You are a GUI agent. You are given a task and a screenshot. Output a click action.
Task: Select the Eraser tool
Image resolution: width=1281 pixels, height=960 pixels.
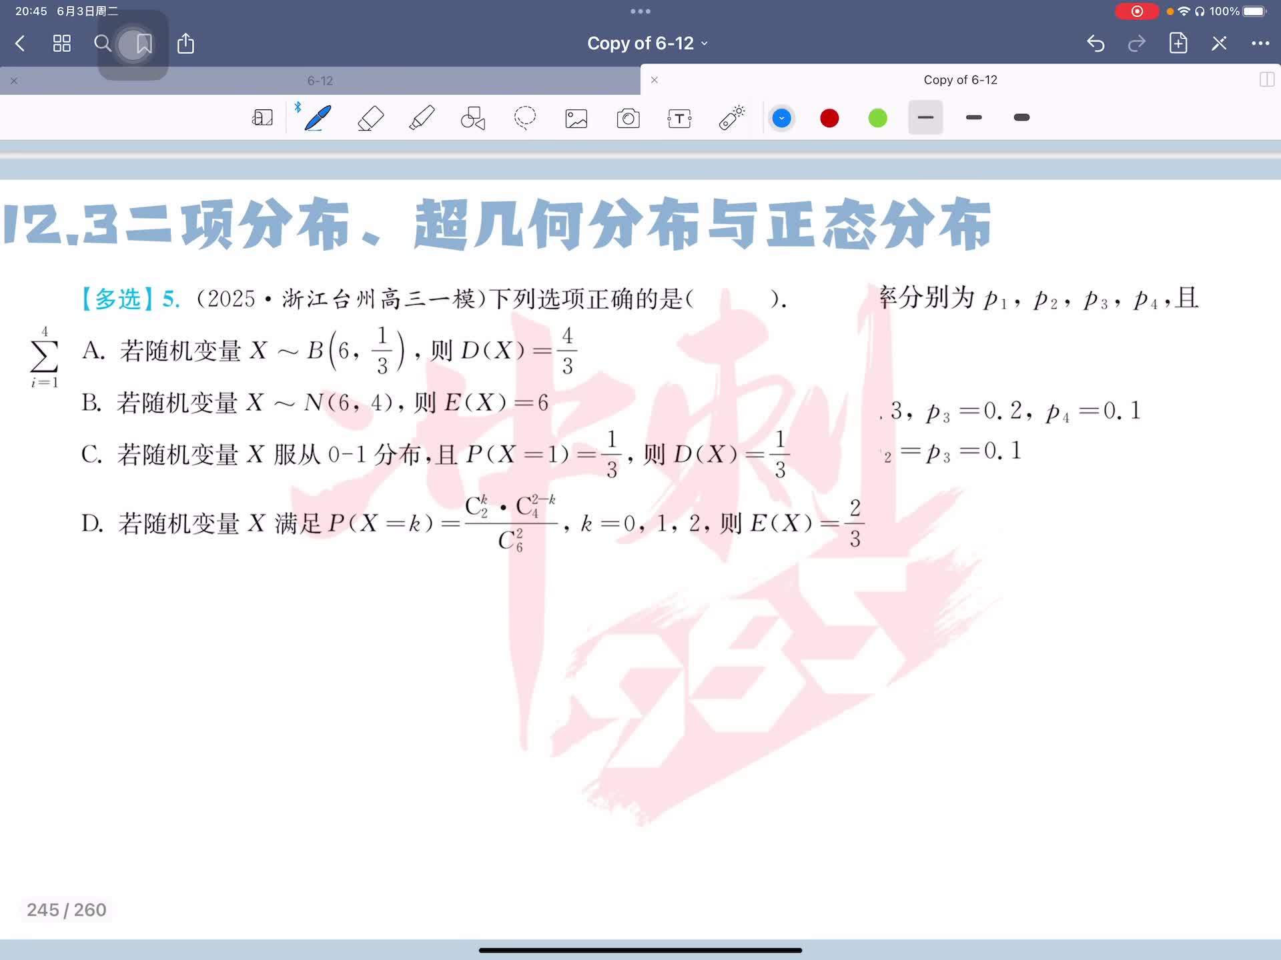point(370,118)
